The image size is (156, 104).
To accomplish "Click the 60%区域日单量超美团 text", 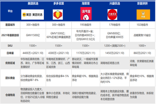I will tap(58, 37).
